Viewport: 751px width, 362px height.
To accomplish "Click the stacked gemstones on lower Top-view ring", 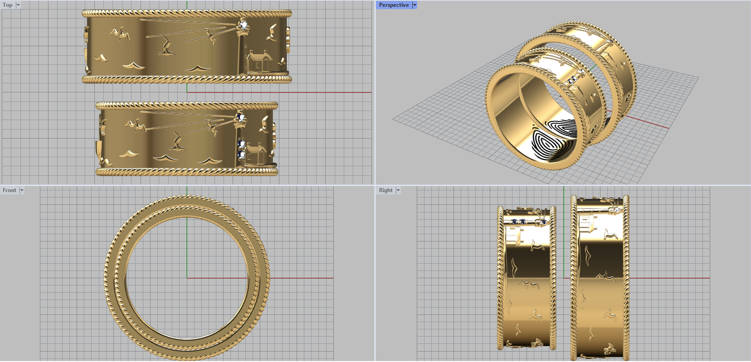I will (x=241, y=149).
